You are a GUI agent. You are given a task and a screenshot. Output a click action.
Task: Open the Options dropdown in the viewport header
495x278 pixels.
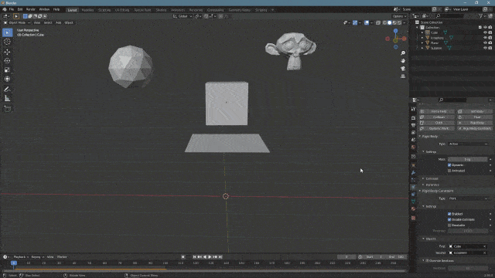(399, 16)
